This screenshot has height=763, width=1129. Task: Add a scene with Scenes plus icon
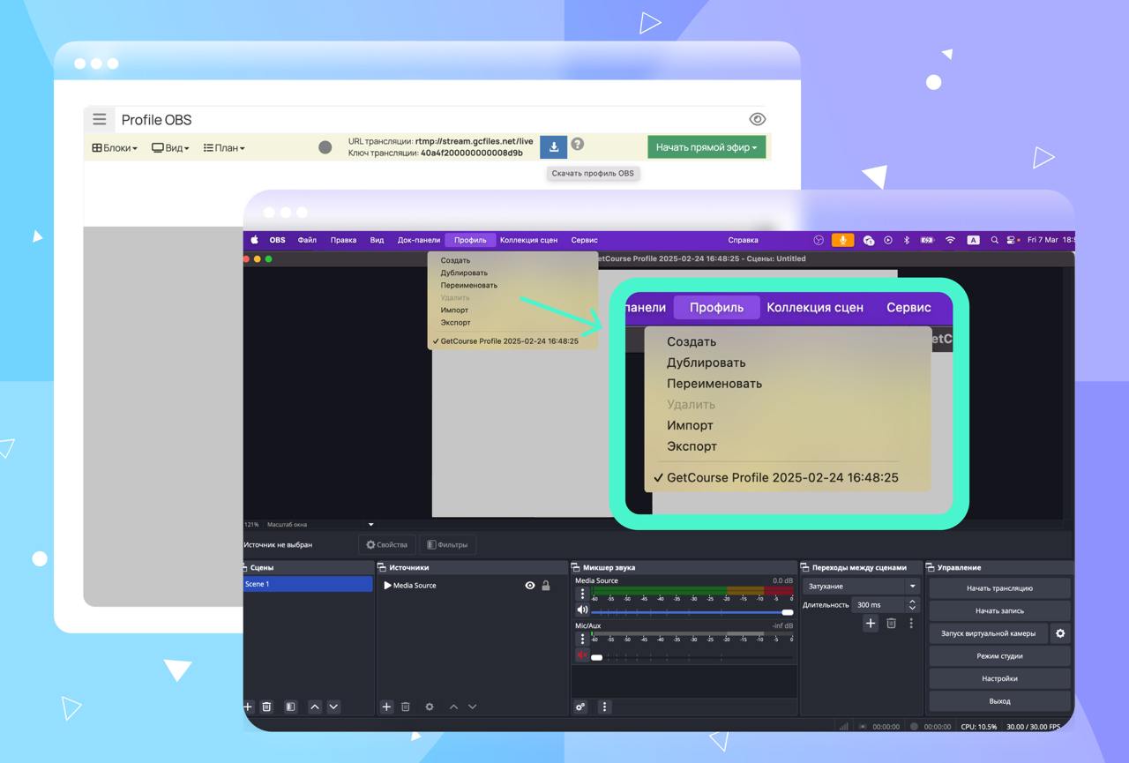pyautogui.click(x=248, y=707)
